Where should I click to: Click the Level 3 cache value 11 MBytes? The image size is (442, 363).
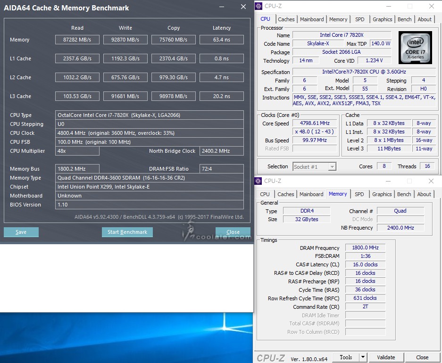tap(389, 148)
